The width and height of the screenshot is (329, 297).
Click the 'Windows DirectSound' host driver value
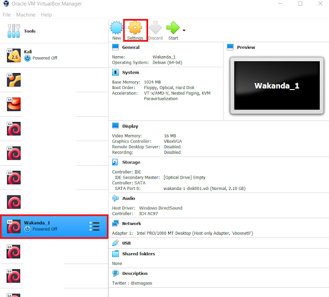click(161, 208)
